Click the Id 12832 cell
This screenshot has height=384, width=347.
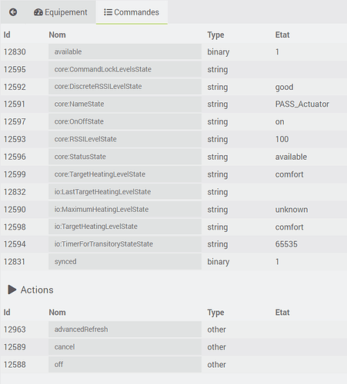(x=15, y=192)
